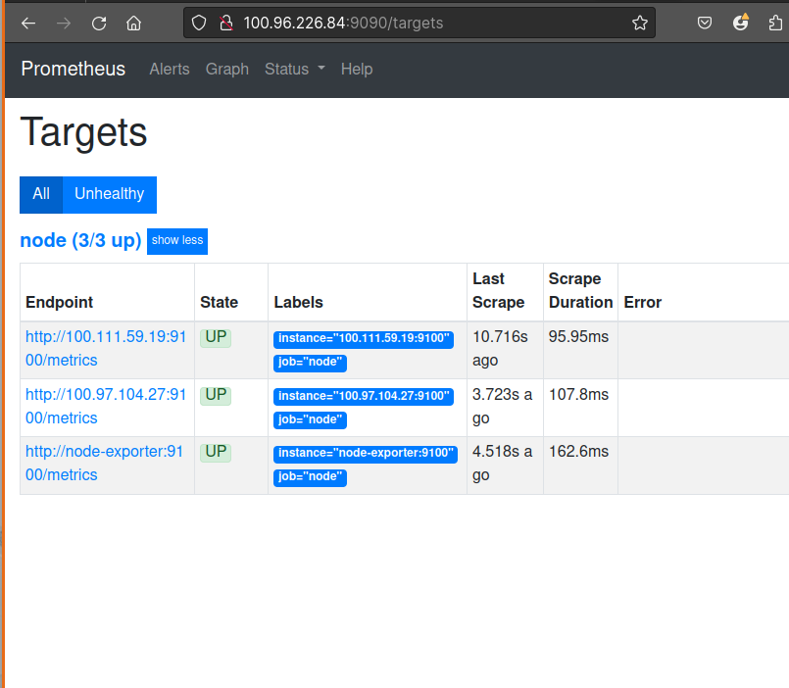Select the Unhealthy filter button
The height and width of the screenshot is (688, 789).
[109, 194]
